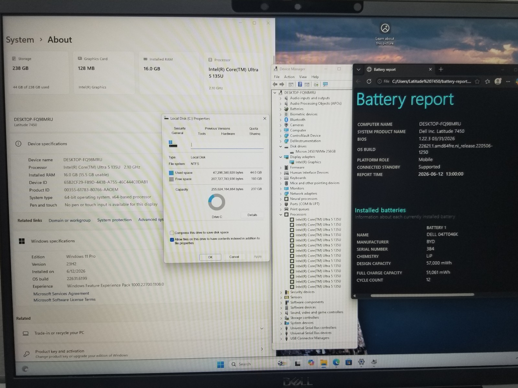Launch Copilot from the taskbar
The height and width of the screenshot is (388, 518).
(311, 363)
